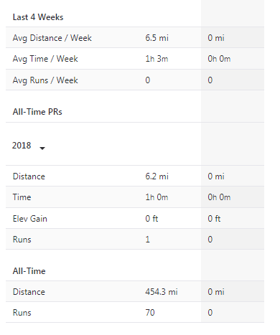Select the 2018 Time row label
The width and height of the screenshot is (280, 335).
point(22,197)
